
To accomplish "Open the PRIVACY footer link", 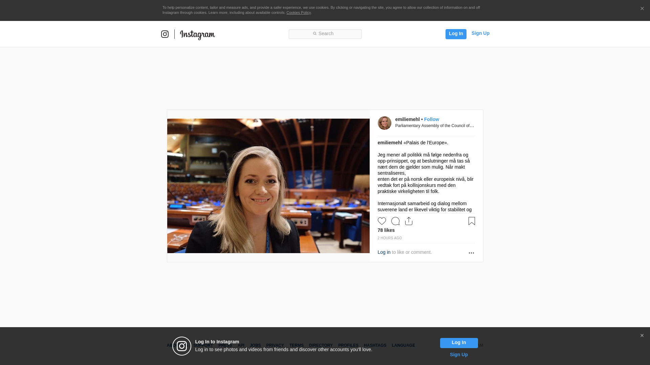I will coord(275,345).
